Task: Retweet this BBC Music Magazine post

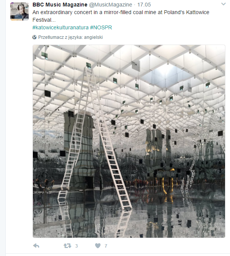Action: pos(67,246)
